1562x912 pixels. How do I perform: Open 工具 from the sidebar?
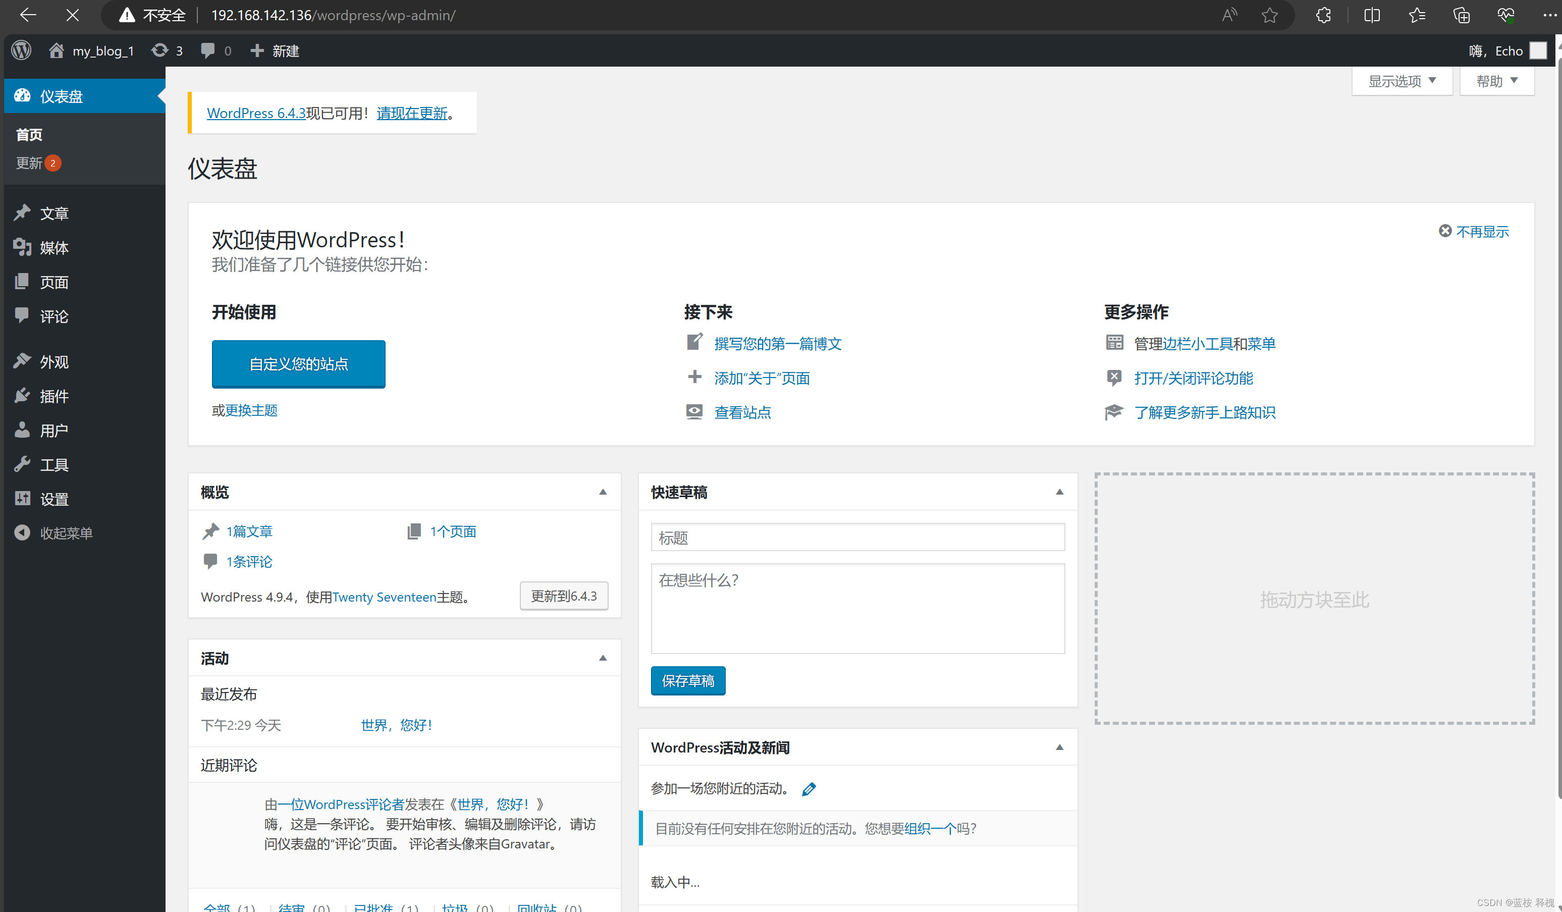(x=53, y=464)
